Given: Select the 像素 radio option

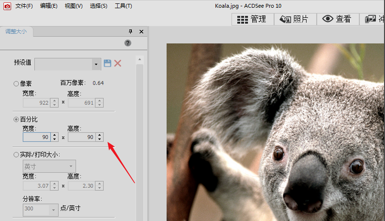Looking at the screenshot, I should click(x=16, y=83).
